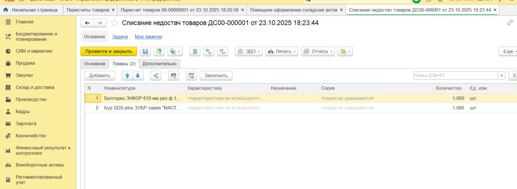Open Казначейство section
The height and width of the screenshot is (189, 517).
pyautogui.click(x=38, y=136)
